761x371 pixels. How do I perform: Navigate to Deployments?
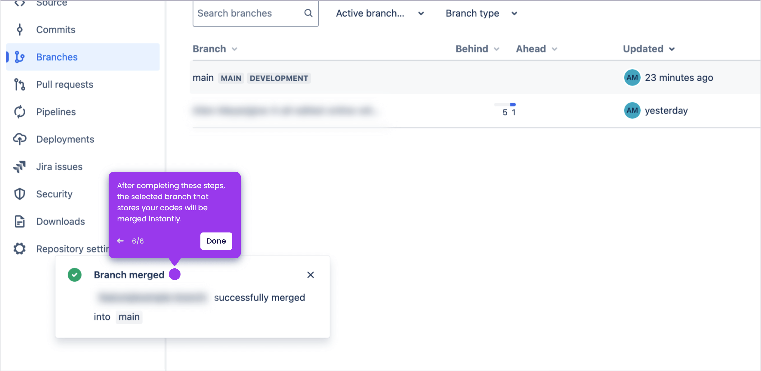pyautogui.click(x=65, y=139)
